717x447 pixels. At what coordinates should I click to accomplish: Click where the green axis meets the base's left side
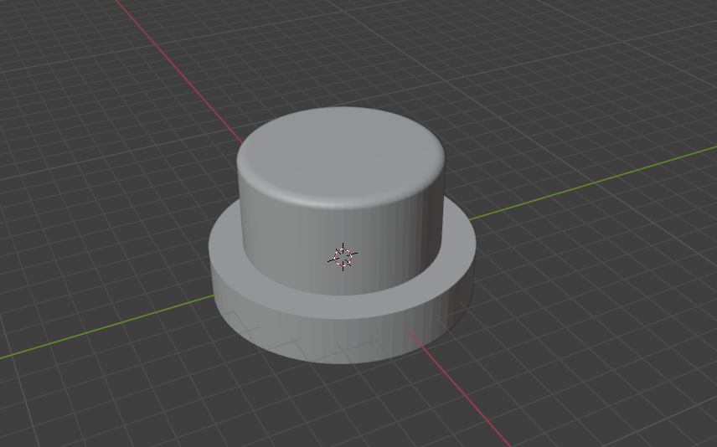pyautogui.click(x=214, y=295)
